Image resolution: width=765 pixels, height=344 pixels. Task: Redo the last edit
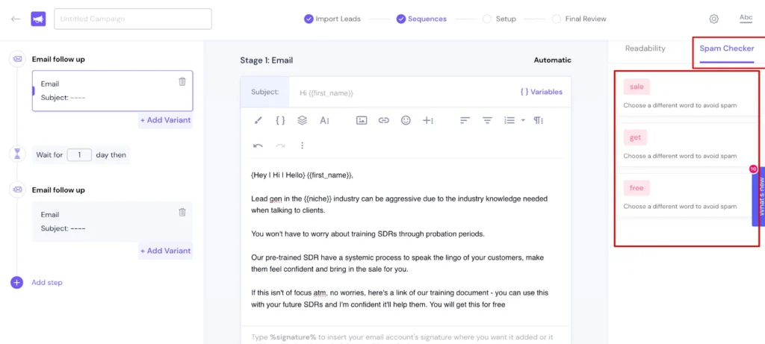pos(281,146)
